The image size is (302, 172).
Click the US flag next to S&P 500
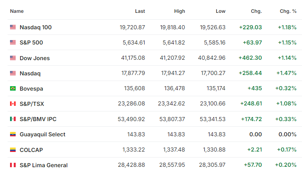[13, 42]
